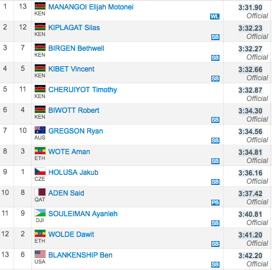
Task: Click the Djibouti flag beside SOULEIMAN
Action: (x=40, y=213)
